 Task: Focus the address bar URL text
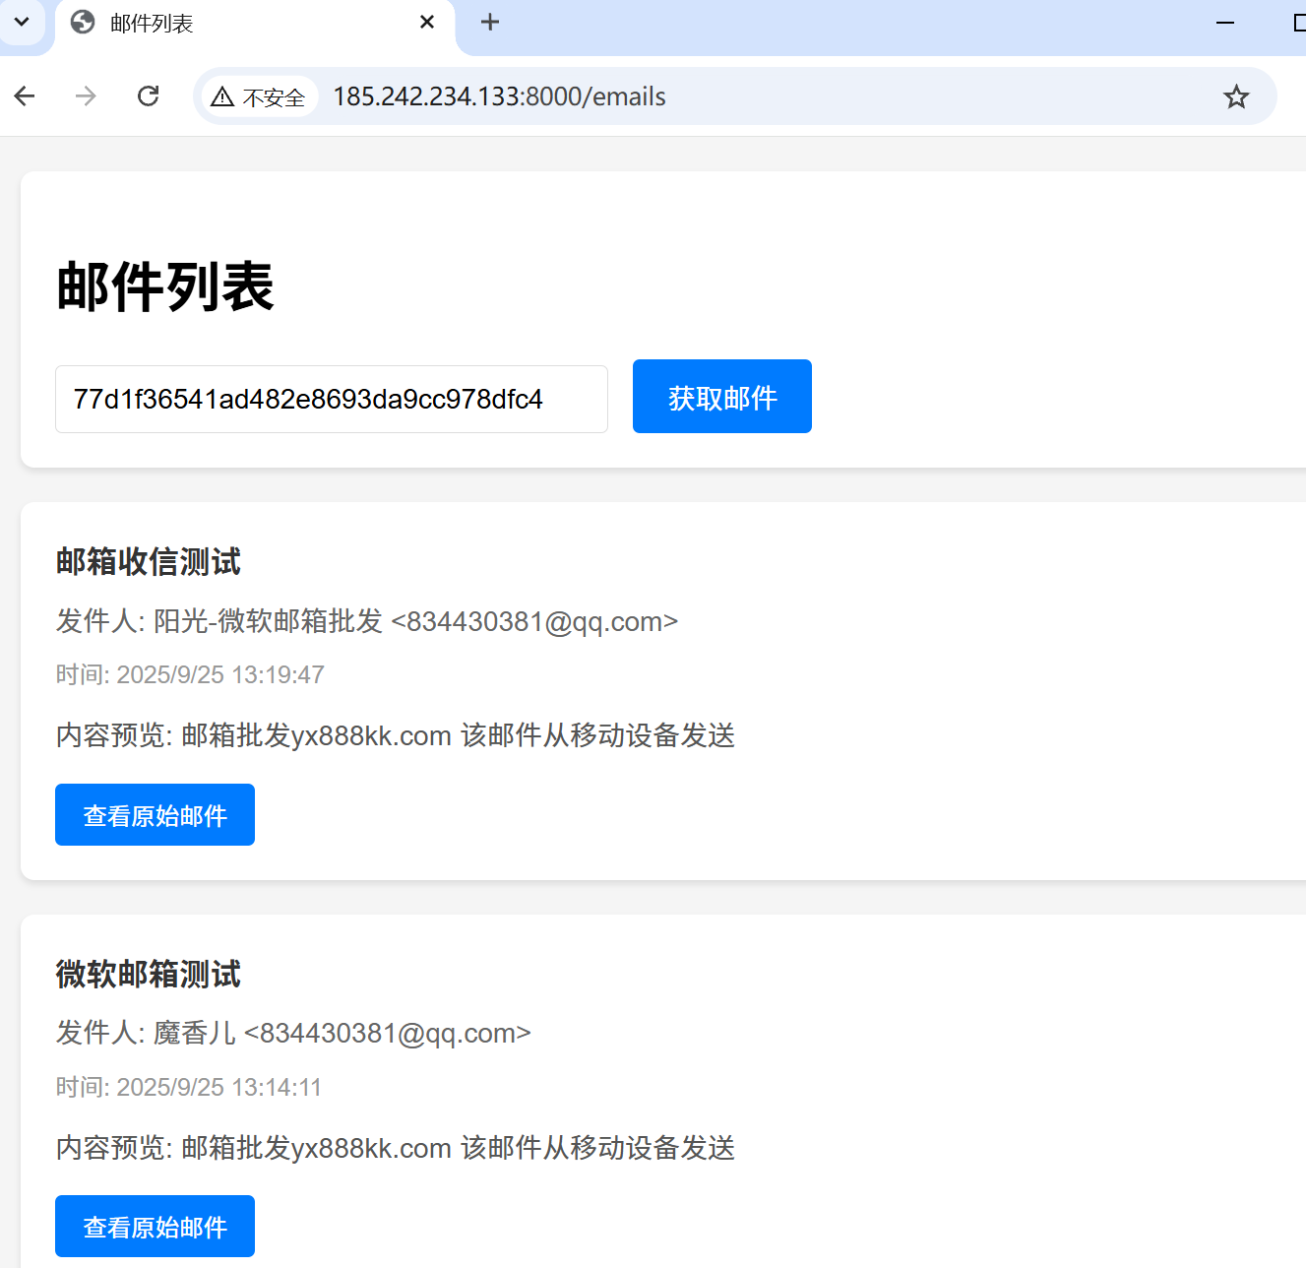tap(499, 96)
